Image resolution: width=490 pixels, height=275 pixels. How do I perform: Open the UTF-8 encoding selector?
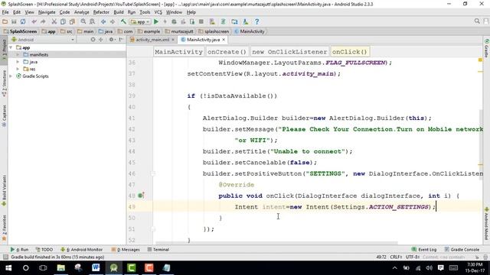(x=413, y=257)
